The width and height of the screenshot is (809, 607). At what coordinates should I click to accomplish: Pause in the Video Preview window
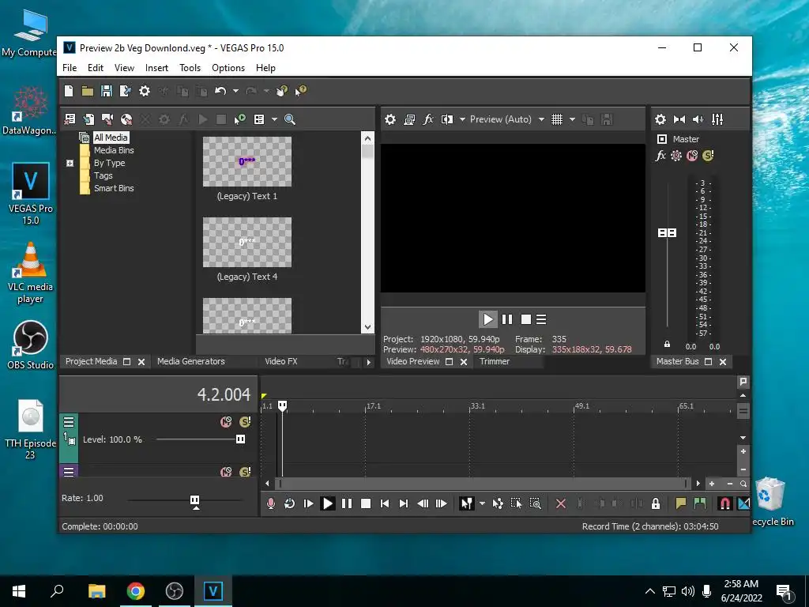(507, 319)
